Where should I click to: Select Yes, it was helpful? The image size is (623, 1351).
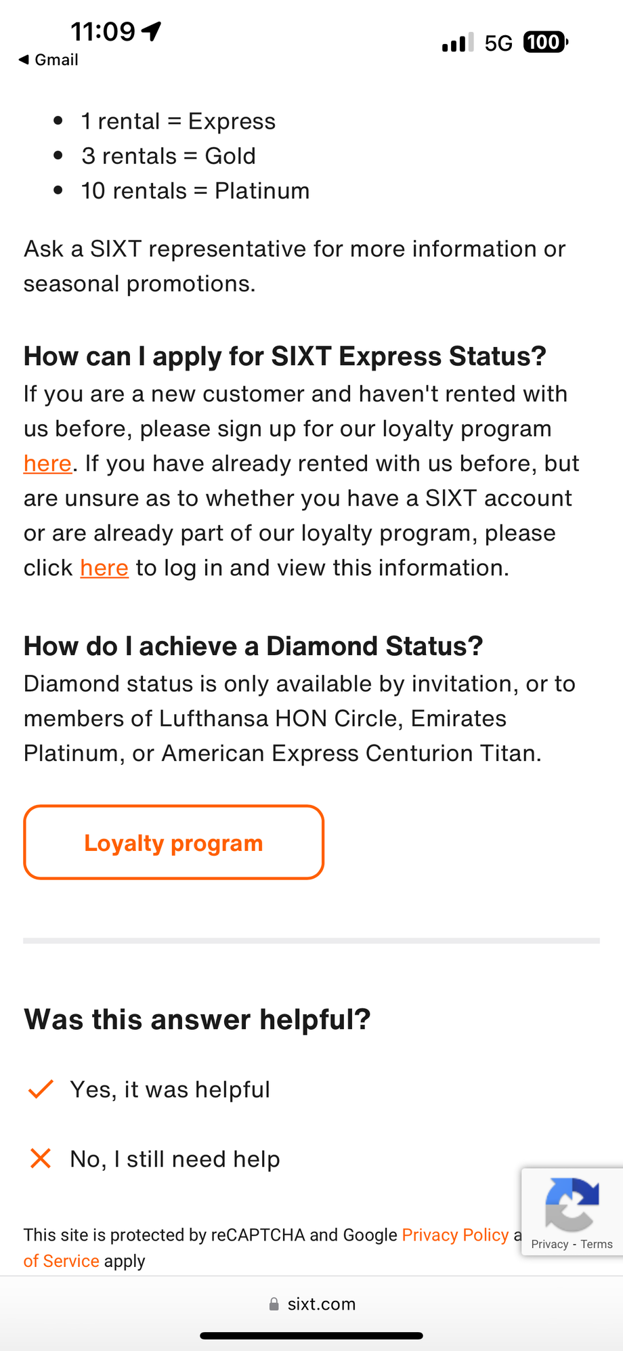click(x=169, y=1089)
